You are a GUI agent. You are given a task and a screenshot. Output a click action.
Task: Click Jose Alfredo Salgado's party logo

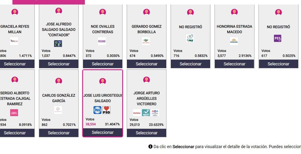(x=58, y=44)
